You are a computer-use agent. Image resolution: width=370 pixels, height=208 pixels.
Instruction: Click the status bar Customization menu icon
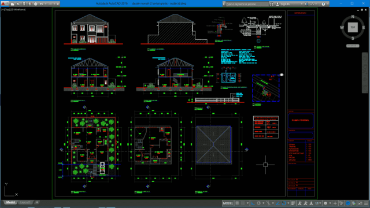(366, 203)
